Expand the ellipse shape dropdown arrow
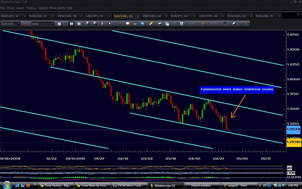Viewport: 302px width, 189px height. 219,24
